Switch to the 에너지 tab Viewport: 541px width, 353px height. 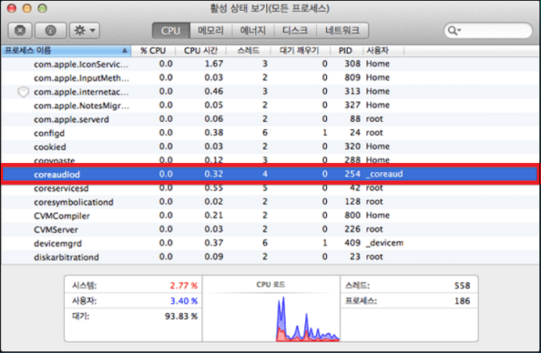[253, 31]
